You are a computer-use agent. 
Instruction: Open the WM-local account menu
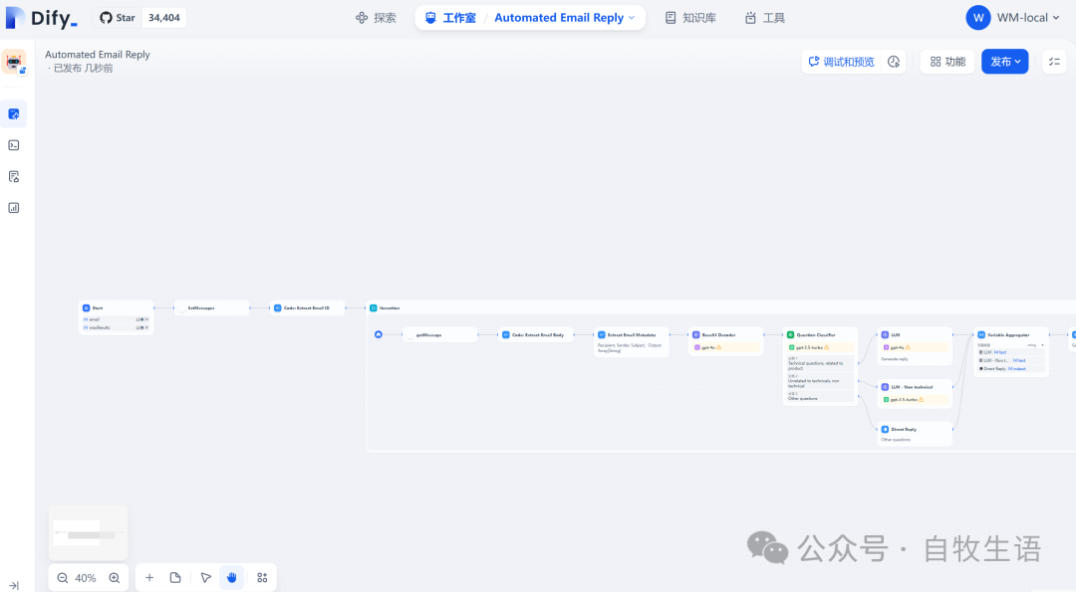point(1013,18)
